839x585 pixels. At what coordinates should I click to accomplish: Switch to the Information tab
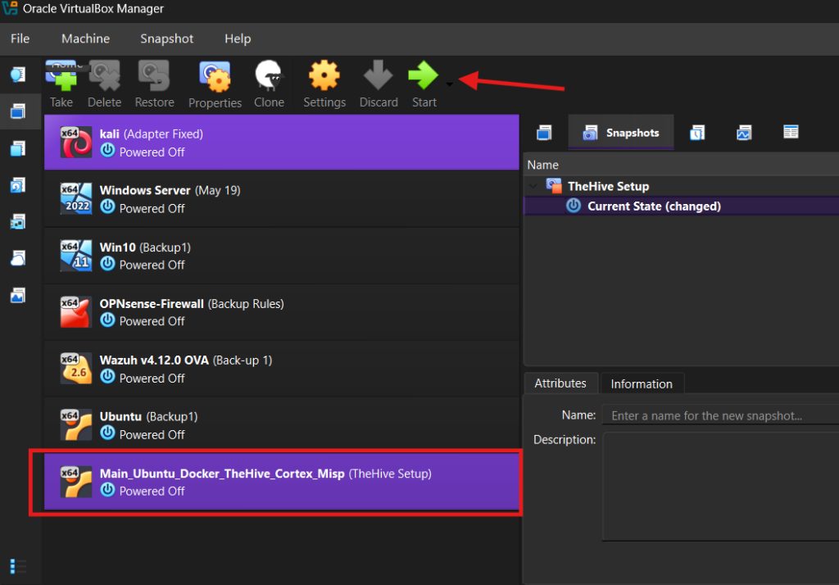(x=642, y=383)
